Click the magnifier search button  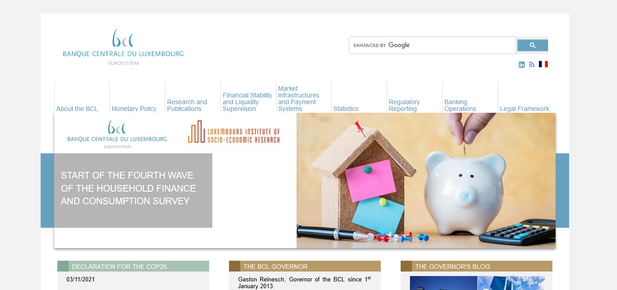tap(533, 45)
